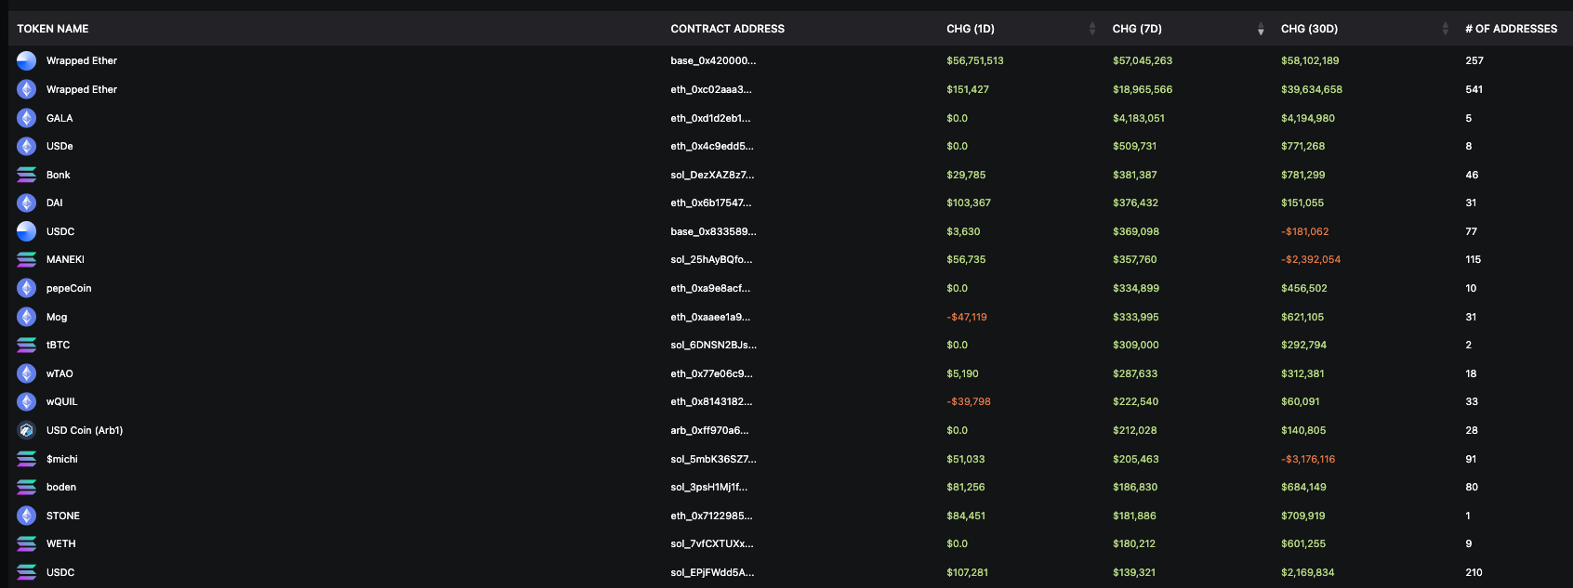Click the 541 addresses count

1474,89
